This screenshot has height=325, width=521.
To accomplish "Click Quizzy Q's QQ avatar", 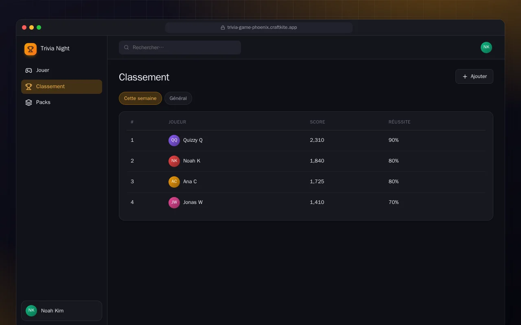I will tap(174, 141).
